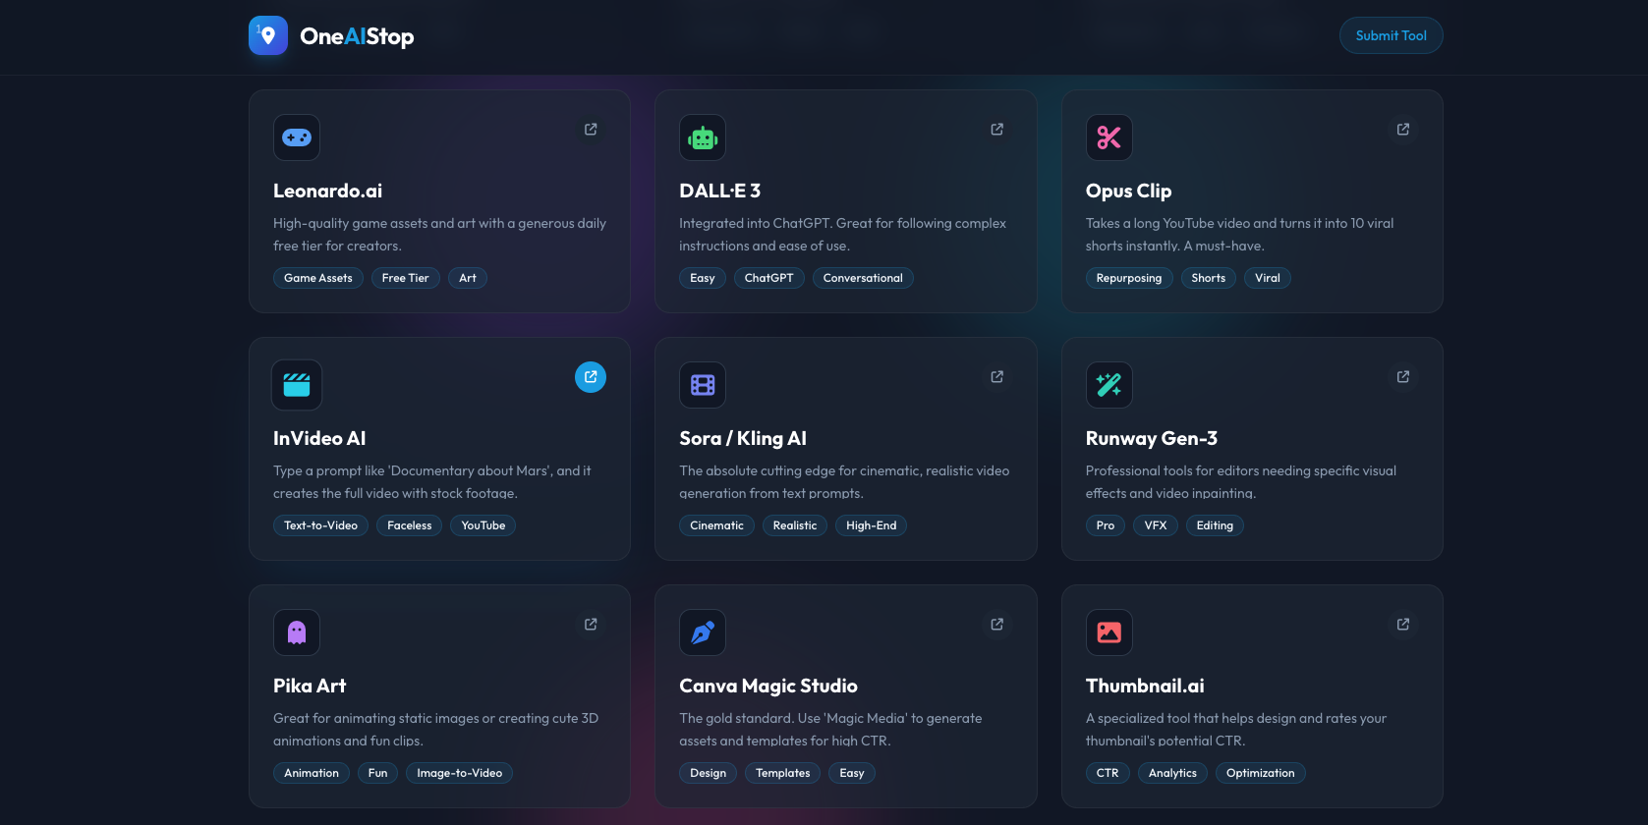Open InVideo AI highlighted external link

[591, 377]
